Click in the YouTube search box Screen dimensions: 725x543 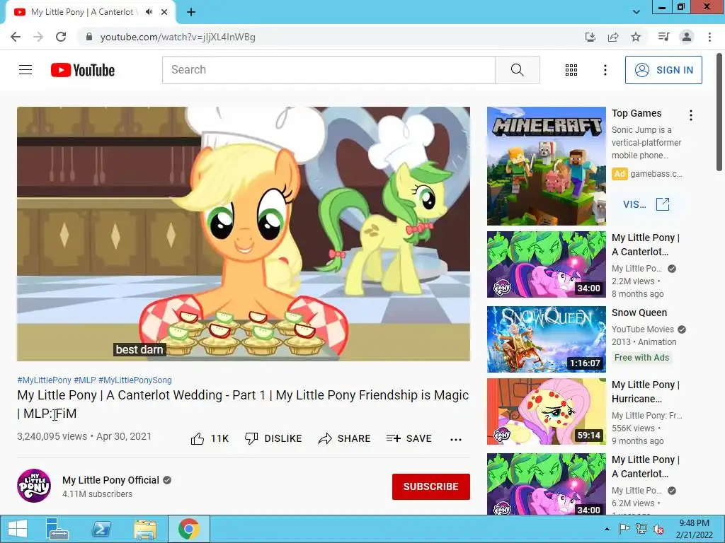[x=329, y=70]
